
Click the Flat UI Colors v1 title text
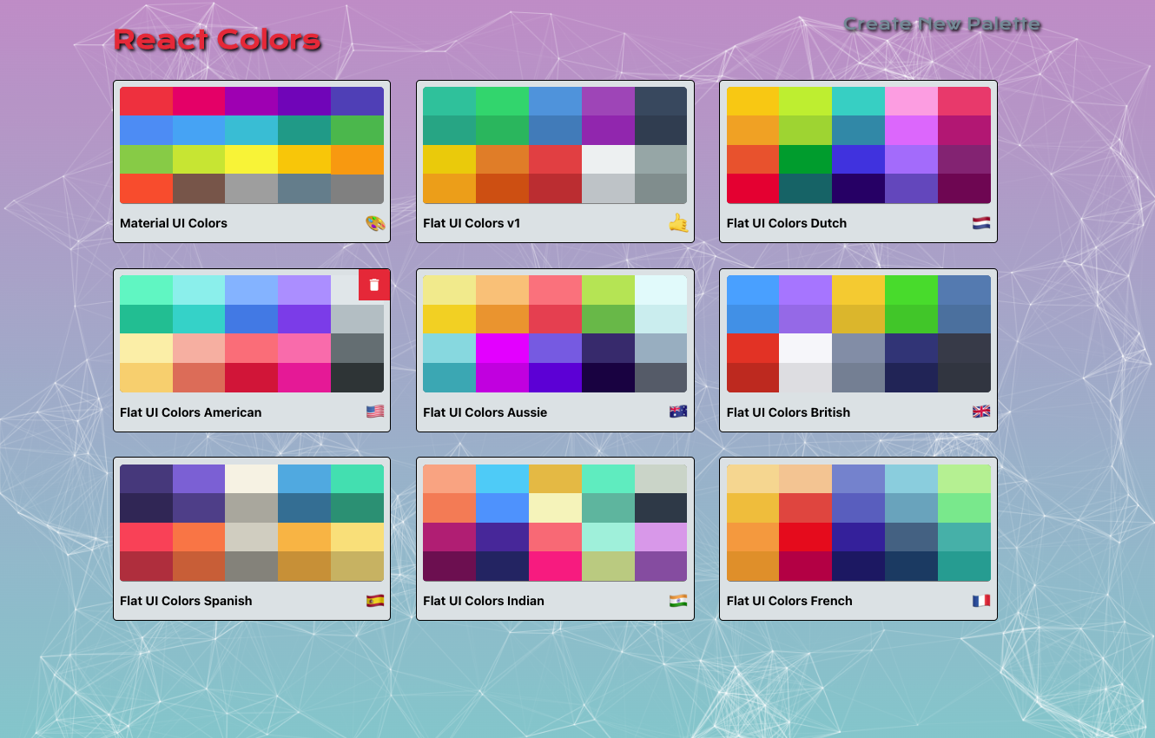(472, 223)
